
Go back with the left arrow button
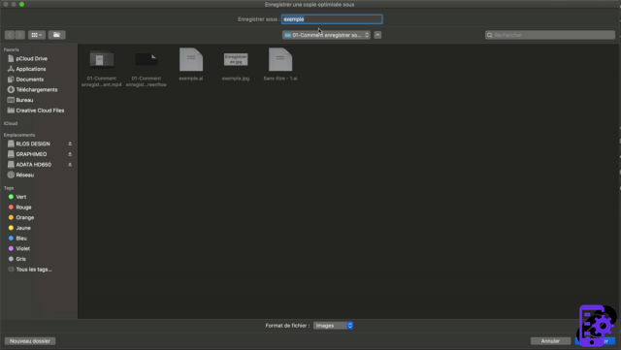10,35
